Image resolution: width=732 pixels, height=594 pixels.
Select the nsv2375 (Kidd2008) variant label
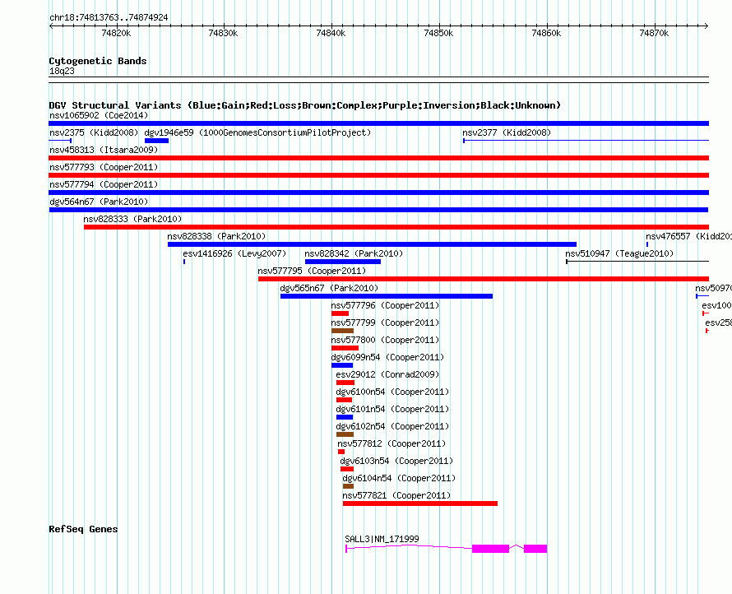94,132
